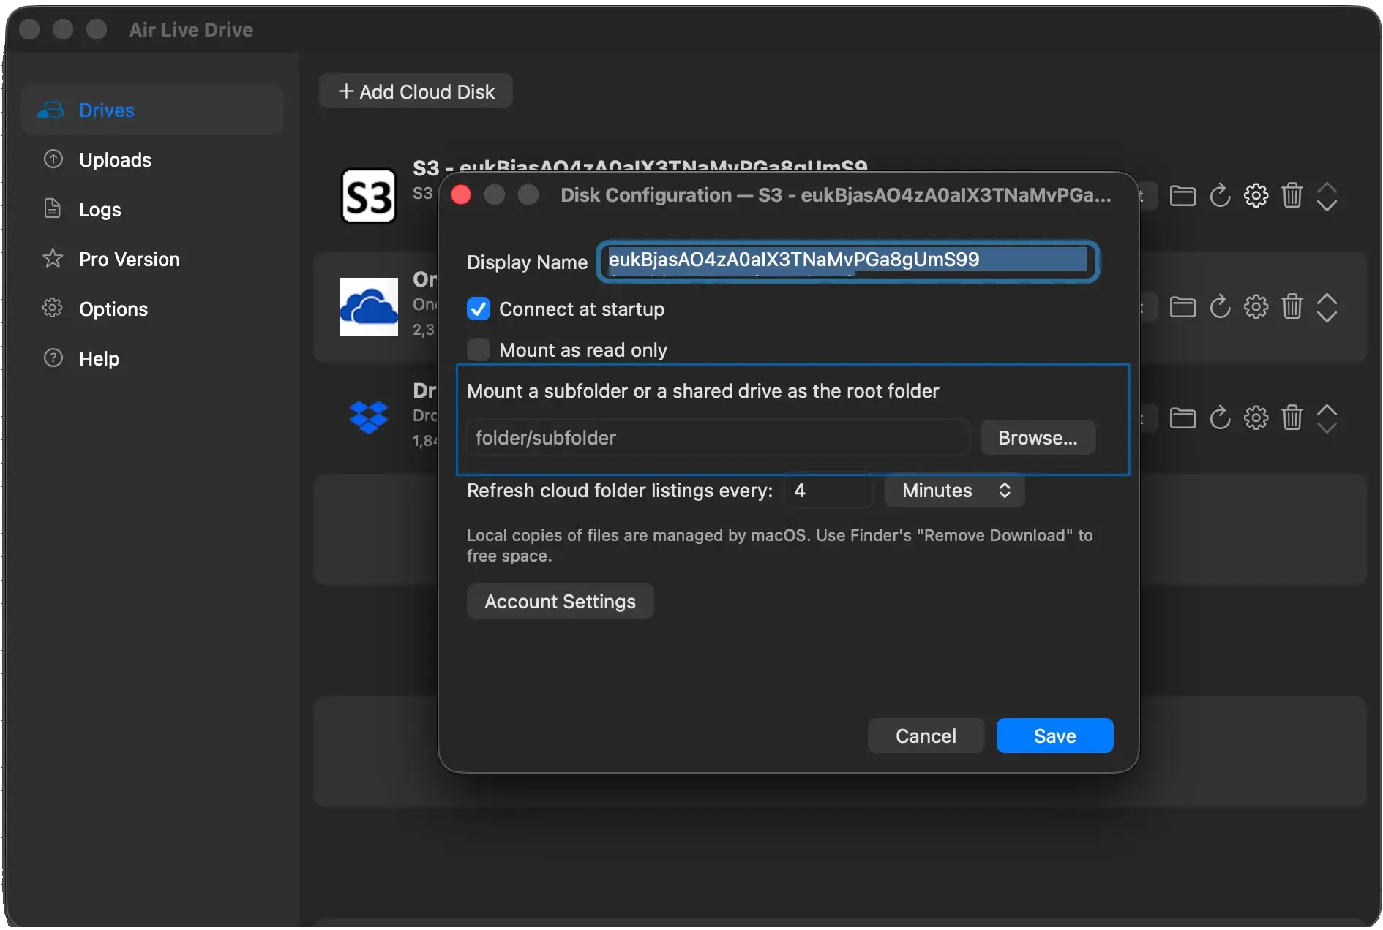Refresh the OneDrive drive
Image resolution: width=1383 pixels, height=930 pixels.
tap(1220, 306)
